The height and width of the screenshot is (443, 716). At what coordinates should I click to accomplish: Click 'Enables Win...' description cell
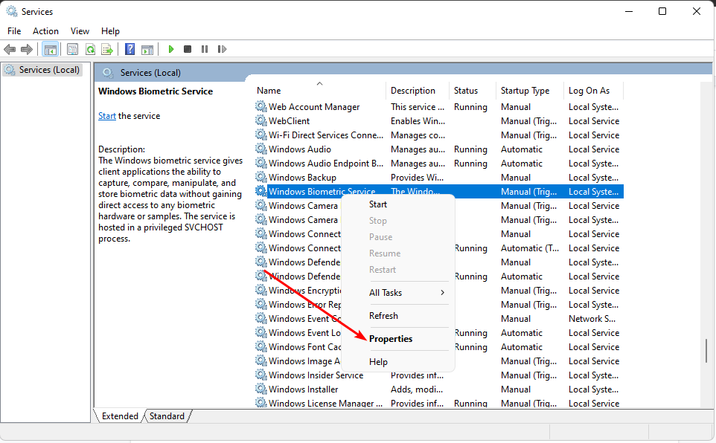point(418,121)
